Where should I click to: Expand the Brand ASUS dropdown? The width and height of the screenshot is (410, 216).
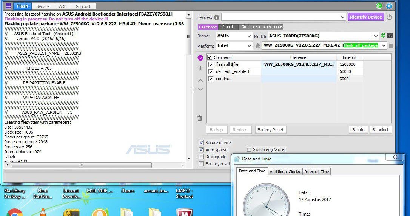click(x=249, y=36)
